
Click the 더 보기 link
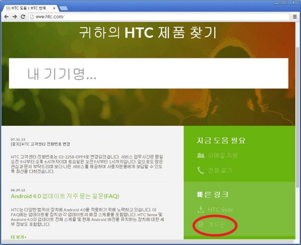click(19, 237)
